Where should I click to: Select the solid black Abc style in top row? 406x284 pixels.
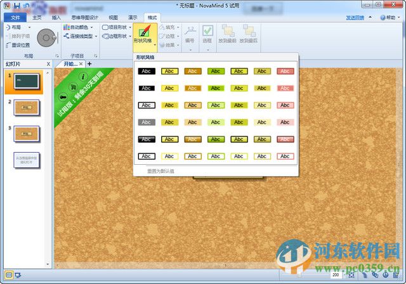[147, 71]
